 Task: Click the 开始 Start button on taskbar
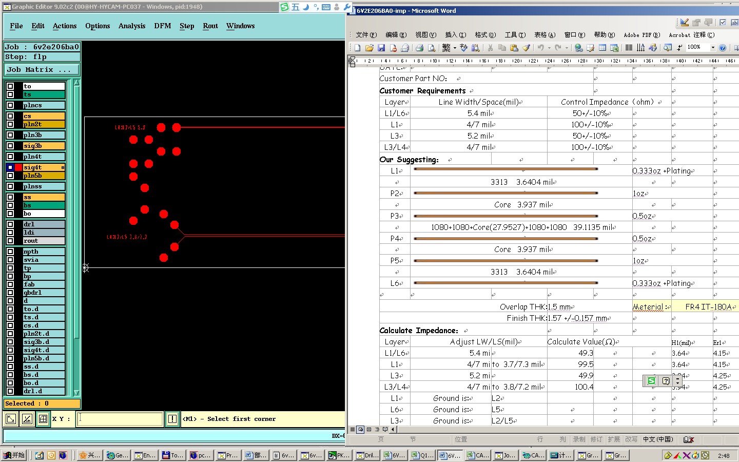point(14,455)
